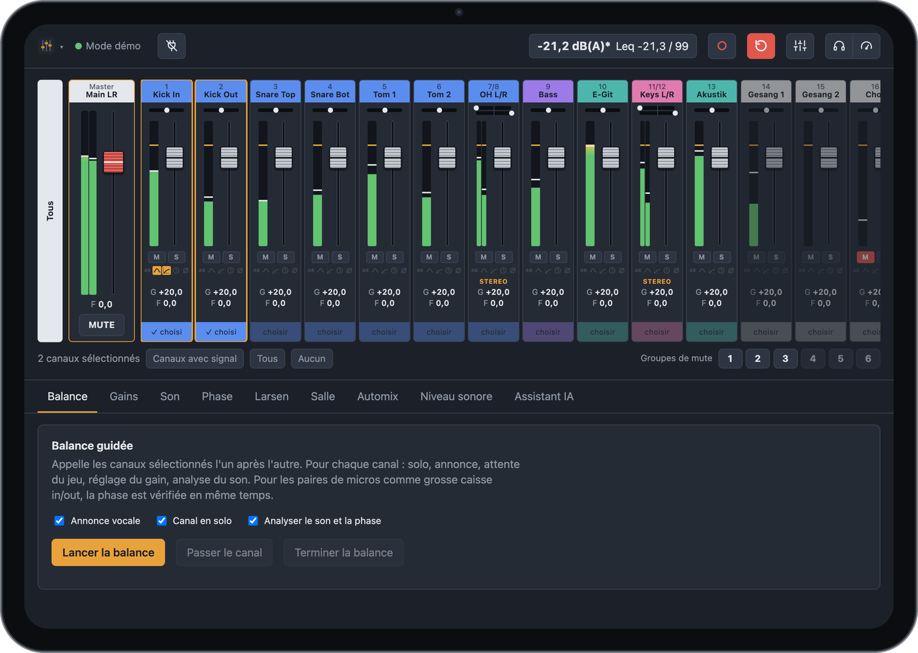Invert phase on Snare Top channel
Viewport: 918px width, 653px height.
click(x=294, y=271)
